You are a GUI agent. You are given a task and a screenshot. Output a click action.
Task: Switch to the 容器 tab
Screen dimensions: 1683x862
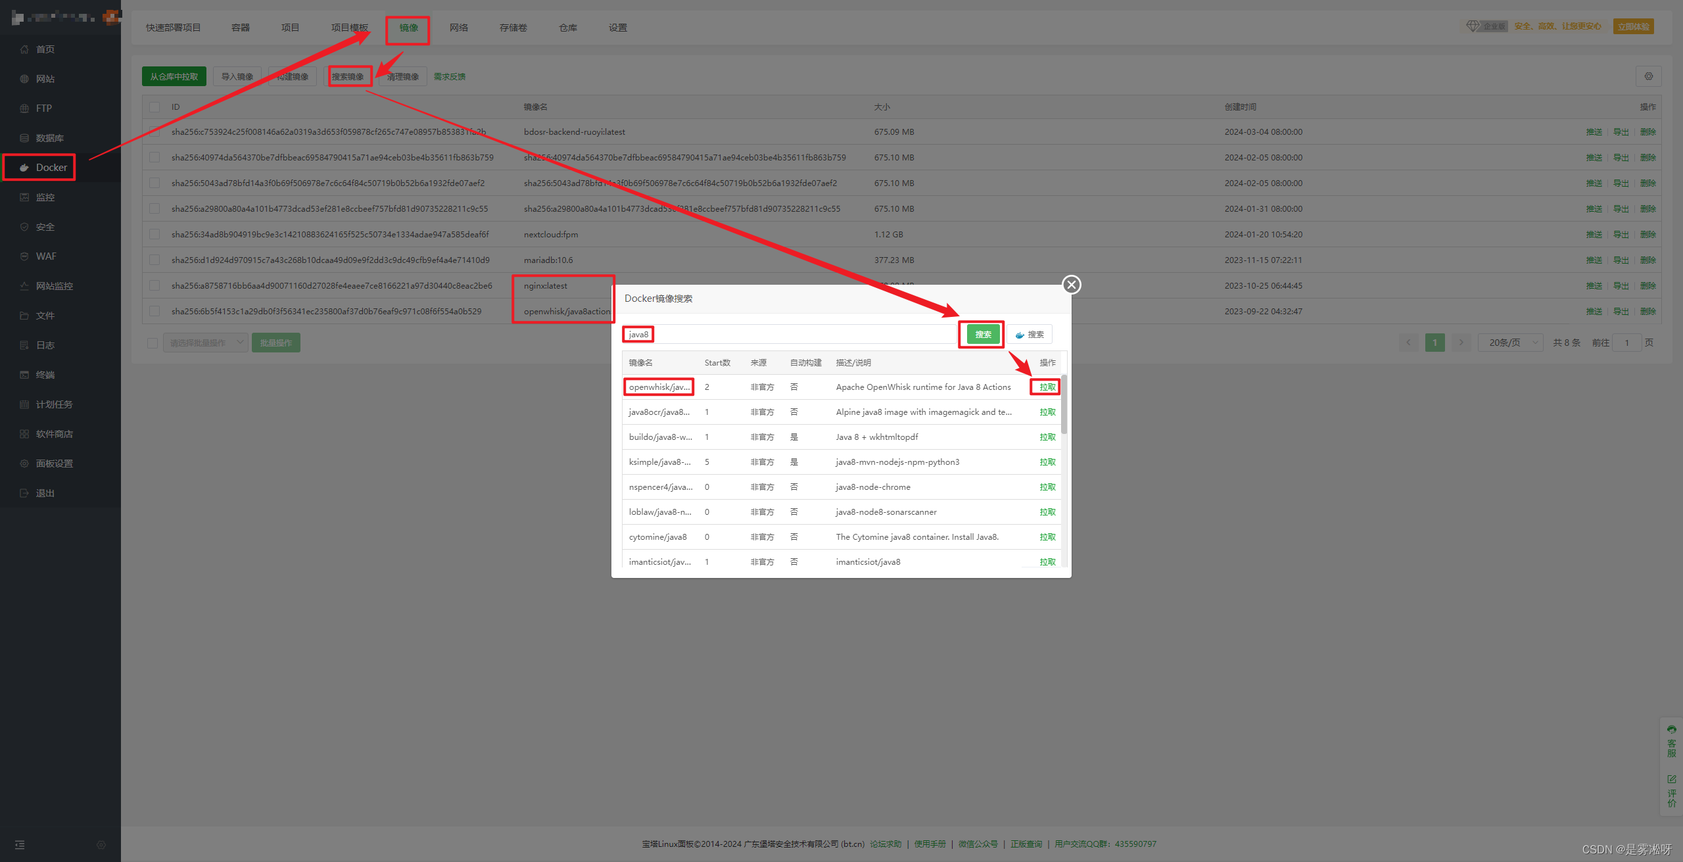pyautogui.click(x=241, y=28)
